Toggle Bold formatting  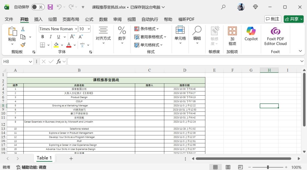click(x=43, y=37)
